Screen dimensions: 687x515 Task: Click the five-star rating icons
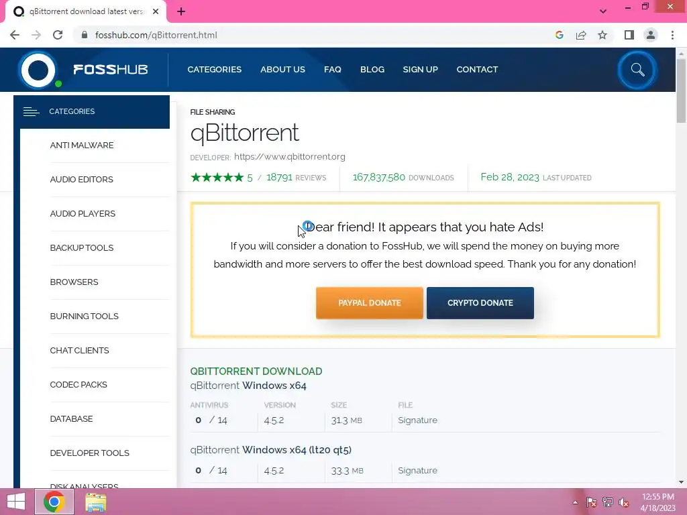coord(217,177)
